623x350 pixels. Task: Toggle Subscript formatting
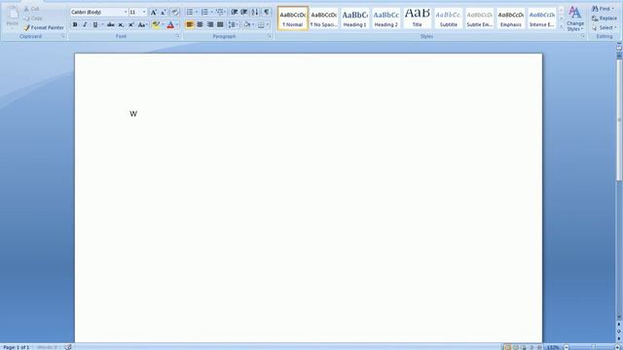pos(121,24)
